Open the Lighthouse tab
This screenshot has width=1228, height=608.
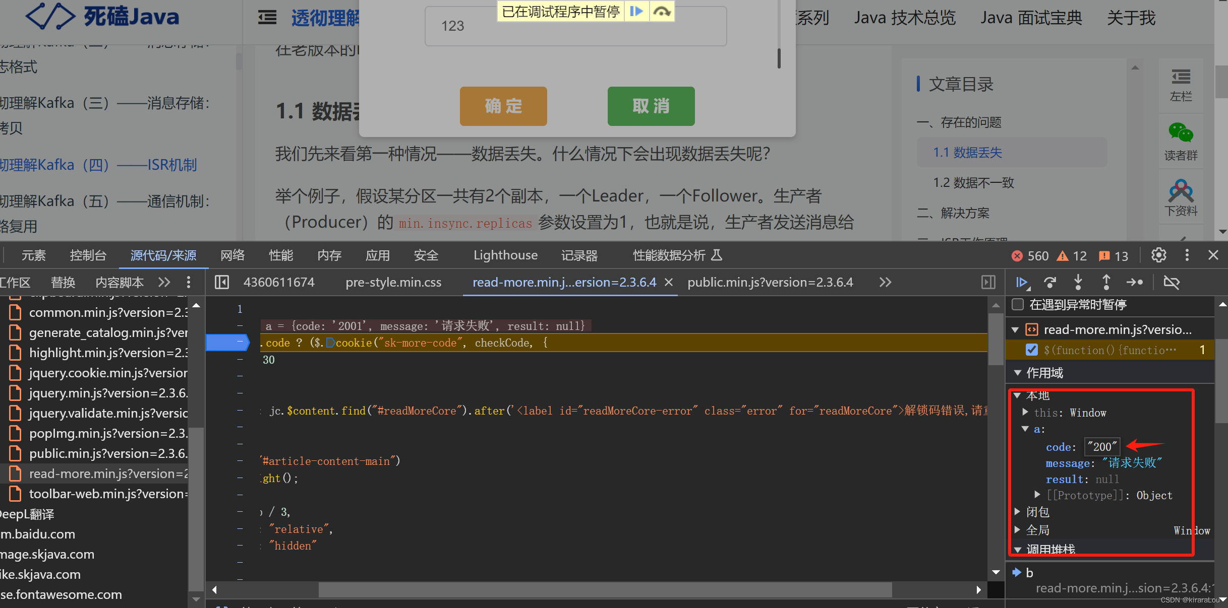click(505, 255)
